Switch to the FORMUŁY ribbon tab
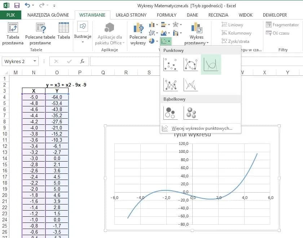Image resolution: width=303 pixels, height=238 pixels. tap(166, 15)
